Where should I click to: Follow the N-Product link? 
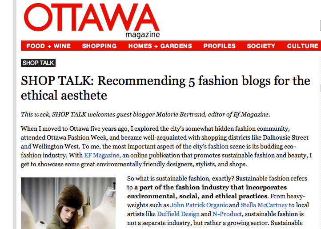tap(227, 214)
